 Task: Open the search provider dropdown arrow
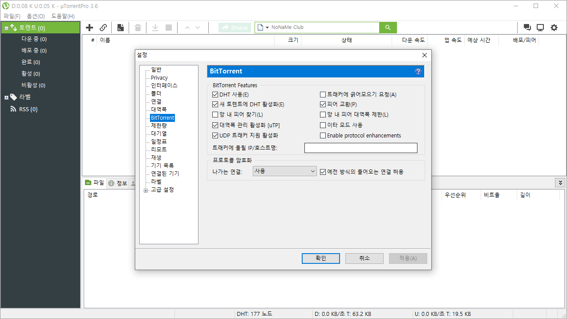tap(267, 28)
